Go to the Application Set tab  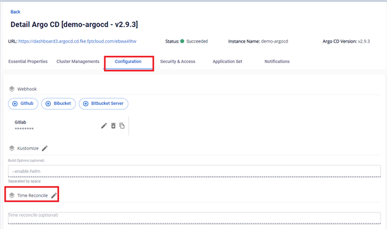point(227,62)
